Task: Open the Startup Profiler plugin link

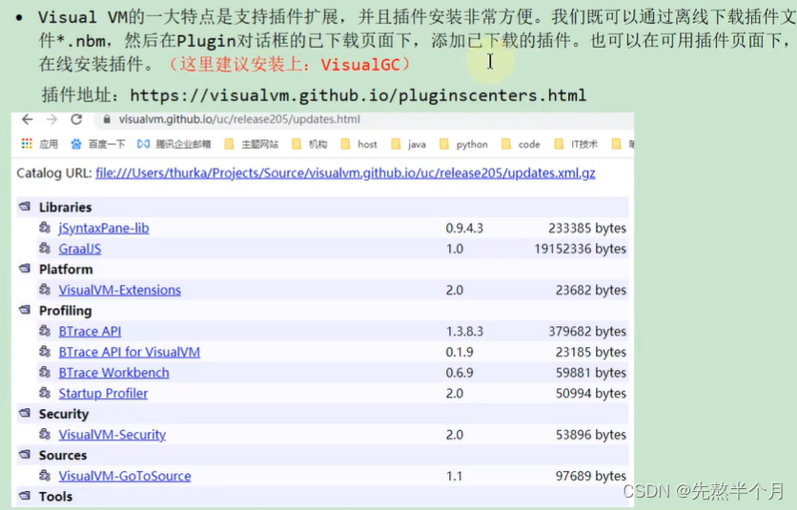Action: click(x=103, y=394)
